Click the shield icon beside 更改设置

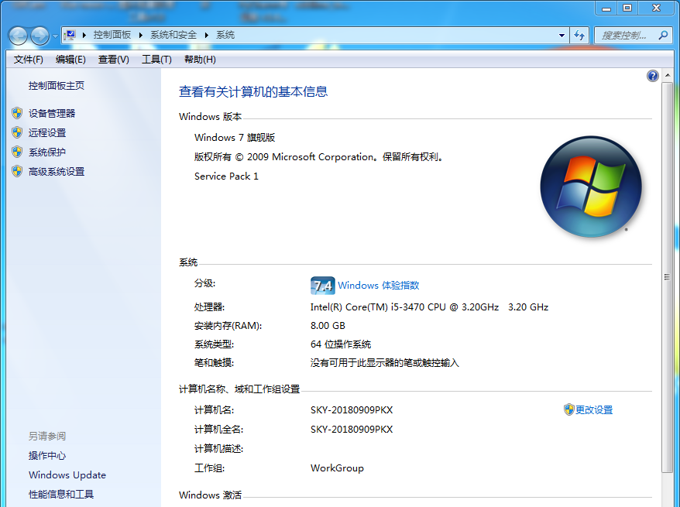[x=569, y=409]
